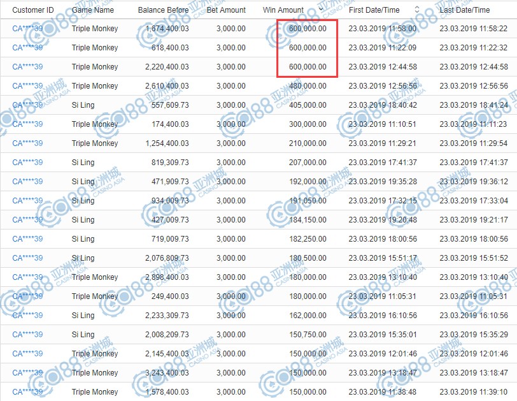This screenshot has width=517, height=401.
Task: Click the 405,000.00 win amount cell
Action: tap(308, 105)
